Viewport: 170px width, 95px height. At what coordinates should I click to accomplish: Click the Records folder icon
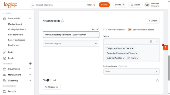point(5,91)
